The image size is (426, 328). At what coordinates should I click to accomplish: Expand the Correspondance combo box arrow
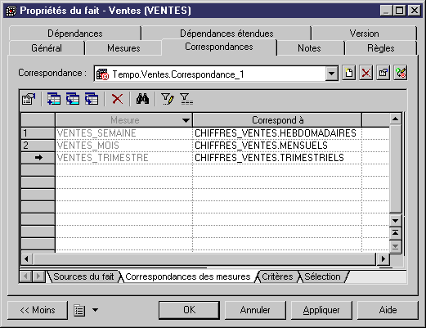(x=332, y=74)
